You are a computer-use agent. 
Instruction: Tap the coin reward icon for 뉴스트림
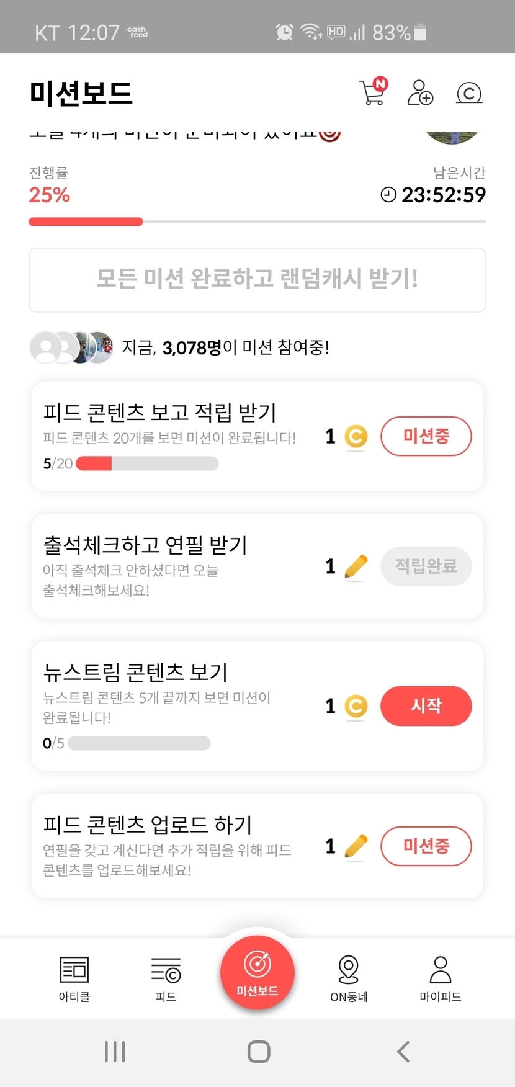click(x=356, y=706)
